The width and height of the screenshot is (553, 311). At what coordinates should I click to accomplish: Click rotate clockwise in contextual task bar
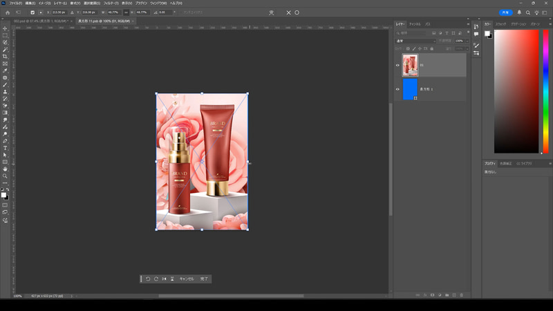click(x=156, y=279)
